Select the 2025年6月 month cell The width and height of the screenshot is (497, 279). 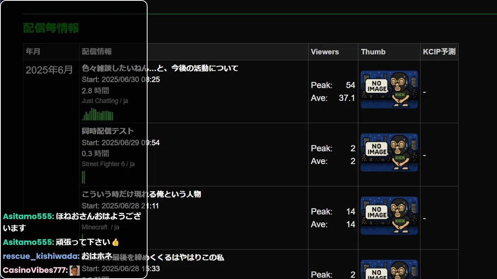coord(49,70)
